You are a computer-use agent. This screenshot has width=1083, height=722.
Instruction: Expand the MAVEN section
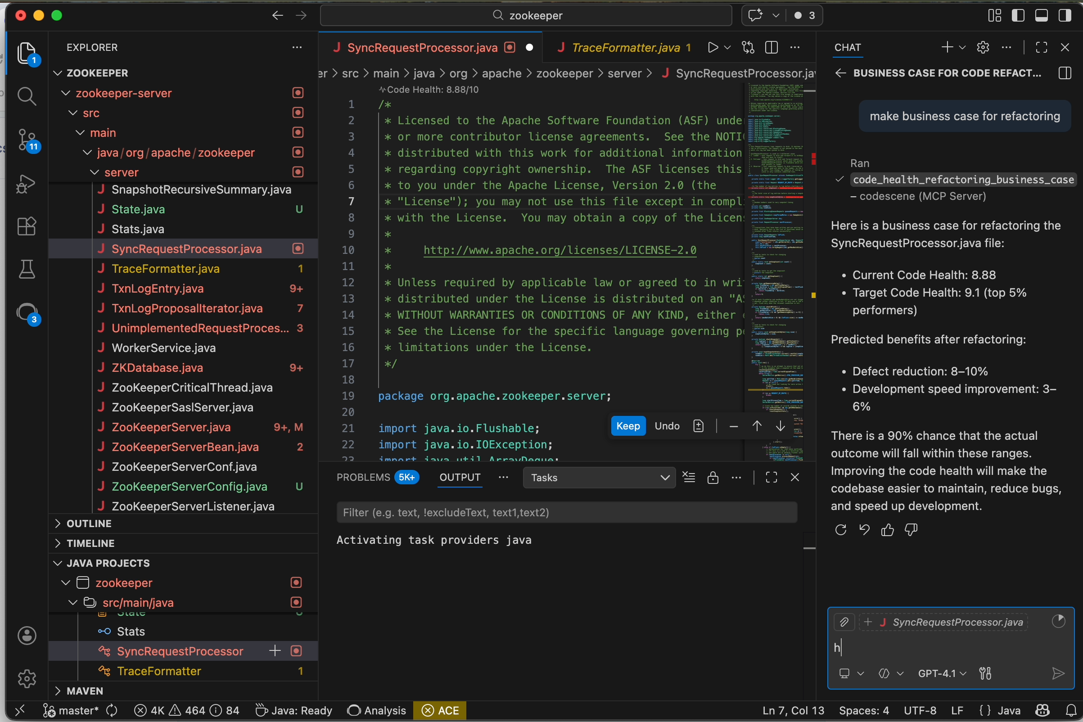[x=85, y=690]
